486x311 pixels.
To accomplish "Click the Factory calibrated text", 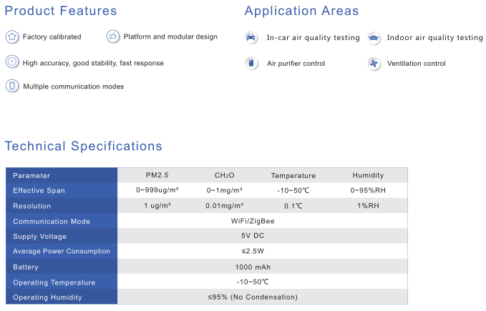I will click(52, 37).
